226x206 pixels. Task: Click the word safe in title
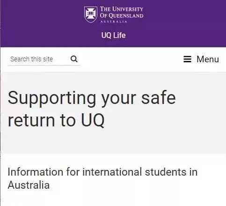coord(159,98)
